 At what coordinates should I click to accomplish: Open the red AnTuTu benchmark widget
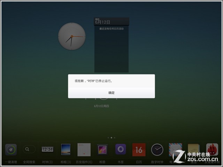tap(212, 150)
